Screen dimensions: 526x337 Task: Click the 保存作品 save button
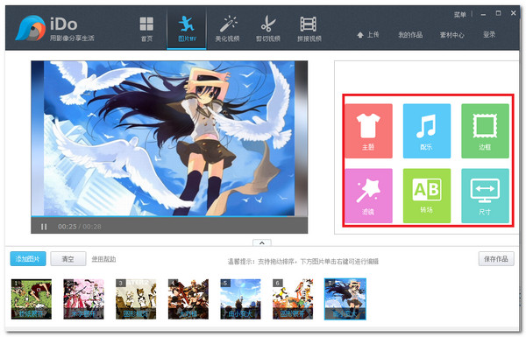(x=496, y=258)
